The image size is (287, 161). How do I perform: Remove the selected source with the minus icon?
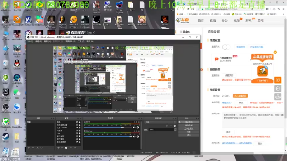point(62,148)
